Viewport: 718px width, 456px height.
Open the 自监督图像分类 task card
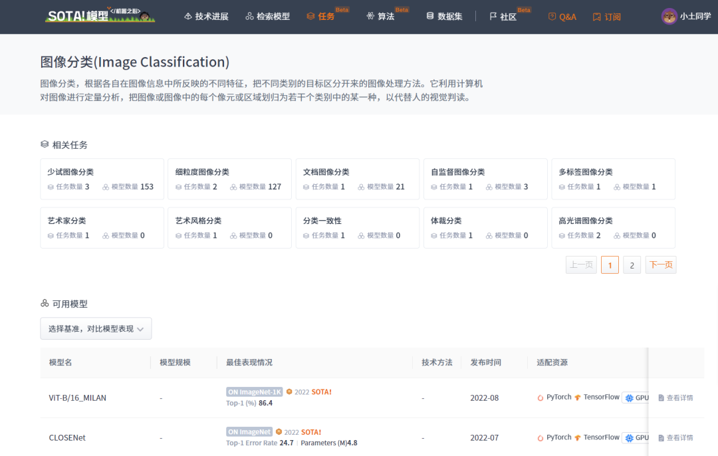pos(485,179)
